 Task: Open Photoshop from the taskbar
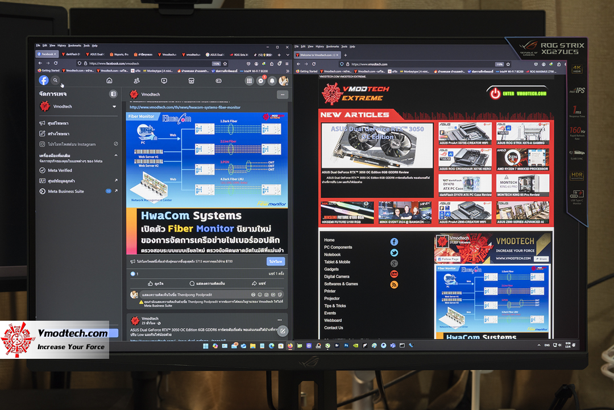point(346,346)
